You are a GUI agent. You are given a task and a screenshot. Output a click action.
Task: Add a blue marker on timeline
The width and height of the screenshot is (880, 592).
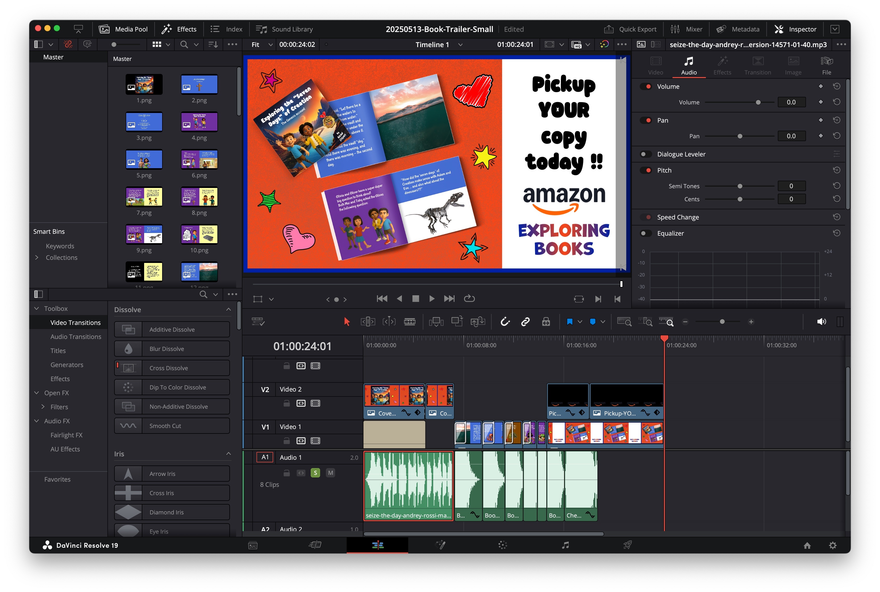593,322
